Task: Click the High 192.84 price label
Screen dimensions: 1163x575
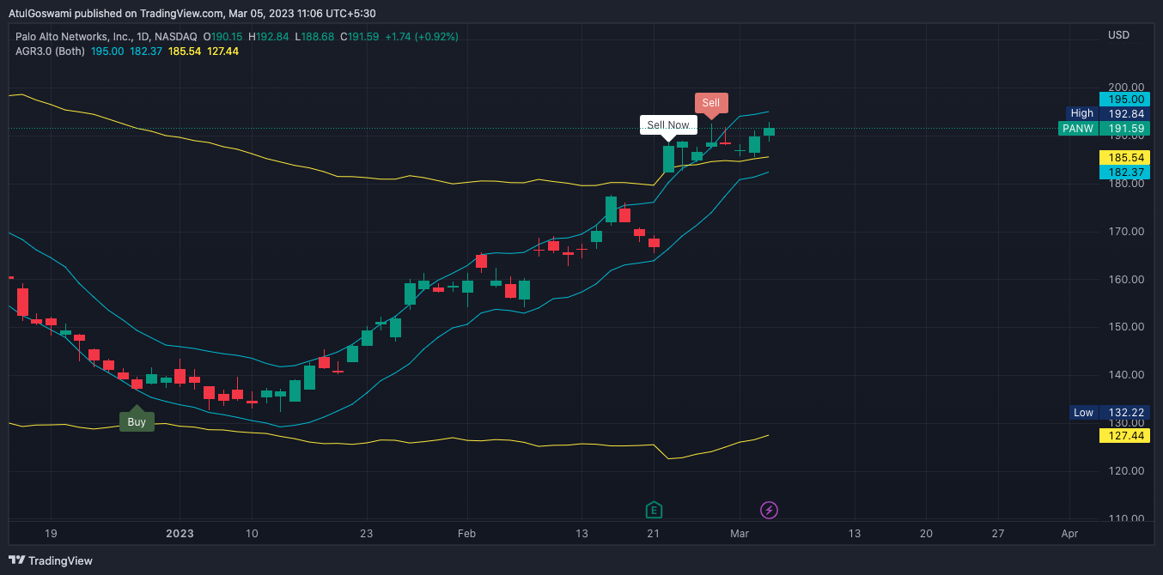Action: click(1107, 113)
